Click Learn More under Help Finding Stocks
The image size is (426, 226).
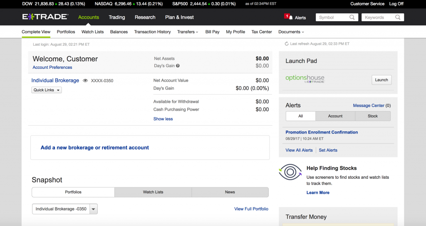(x=318, y=193)
